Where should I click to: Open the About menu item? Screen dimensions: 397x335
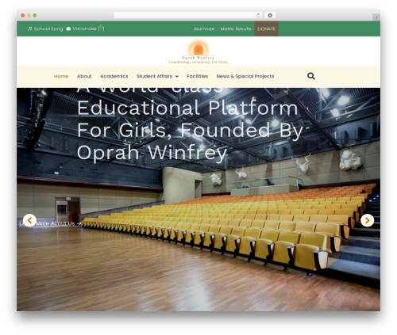(84, 76)
